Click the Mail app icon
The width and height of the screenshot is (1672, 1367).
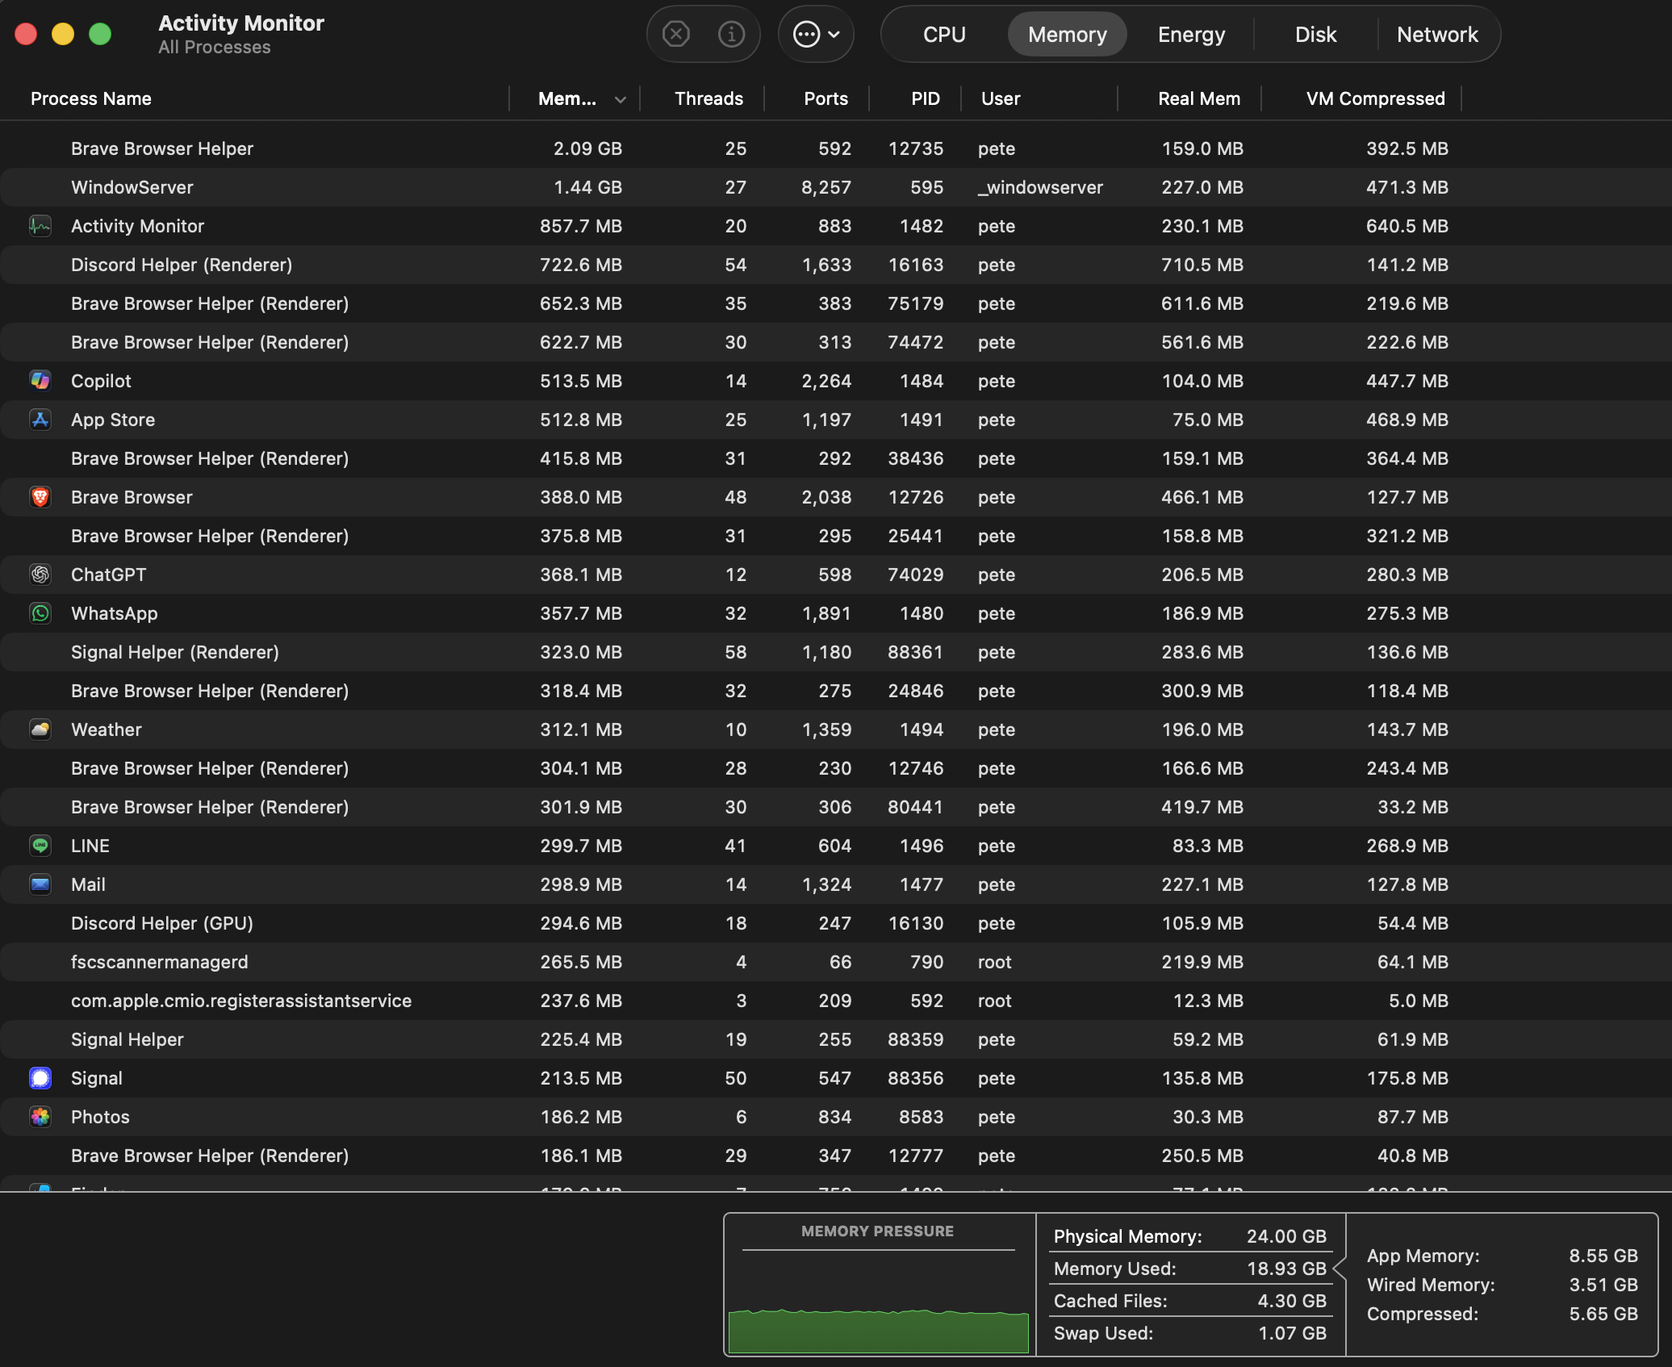(40, 884)
